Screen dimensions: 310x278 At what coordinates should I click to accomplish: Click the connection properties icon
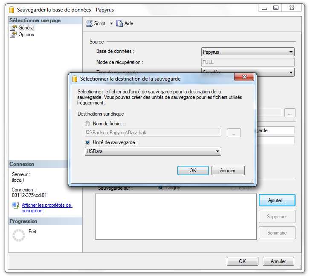(16, 206)
